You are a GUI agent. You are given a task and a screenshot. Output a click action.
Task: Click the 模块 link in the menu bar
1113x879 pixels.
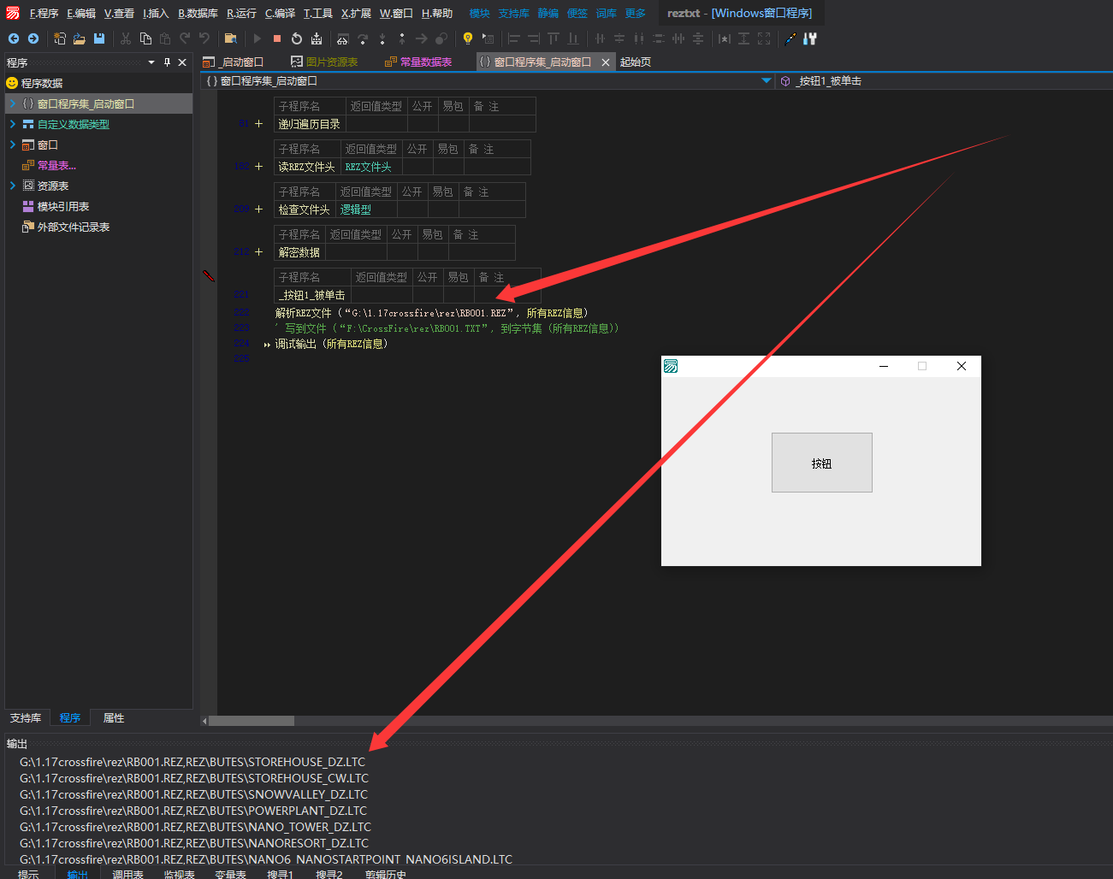click(x=479, y=14)
